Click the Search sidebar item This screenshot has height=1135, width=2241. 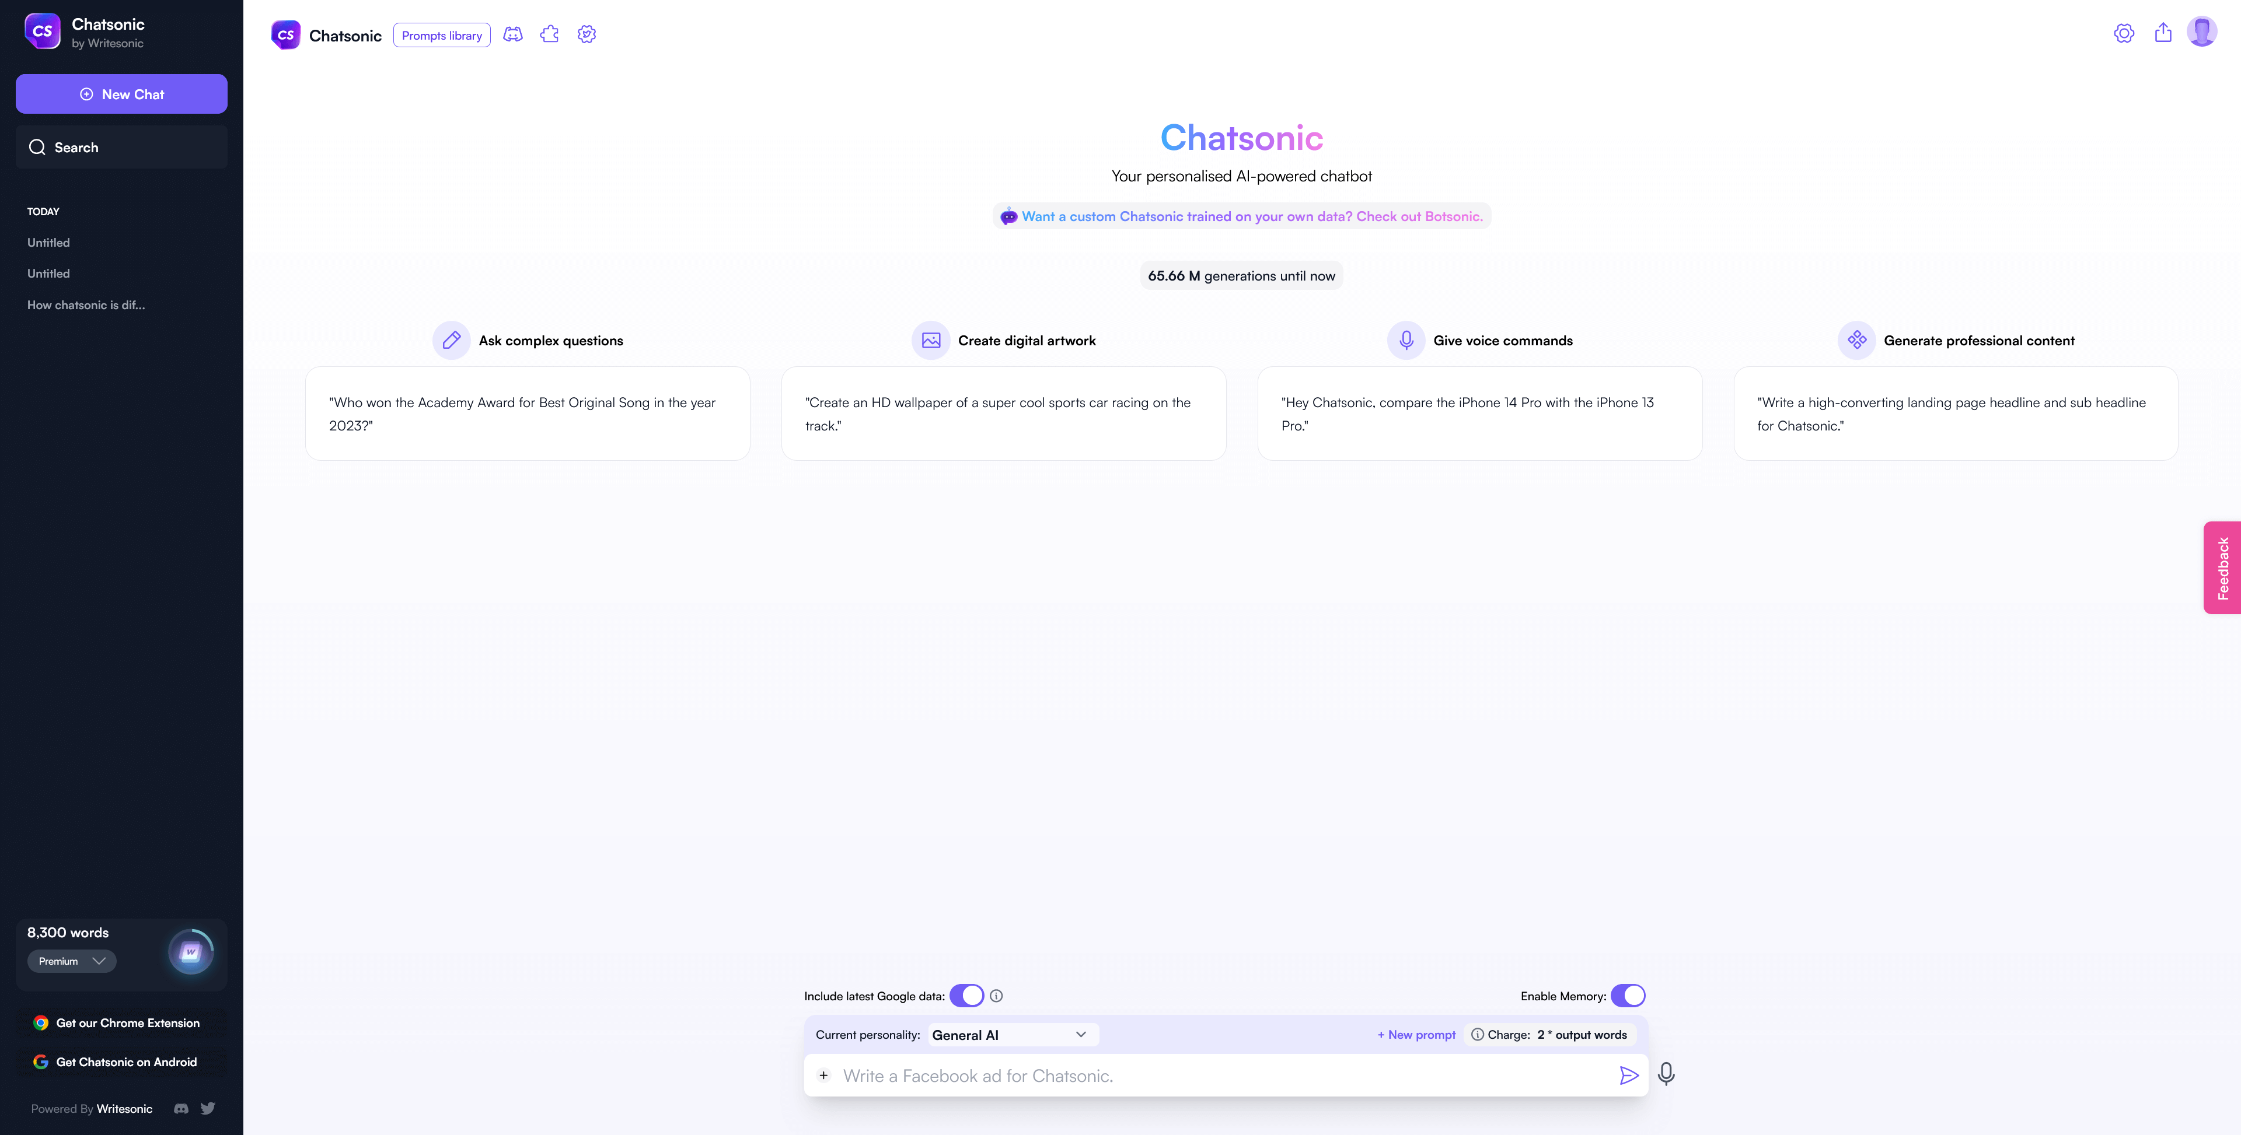point(120,146)
